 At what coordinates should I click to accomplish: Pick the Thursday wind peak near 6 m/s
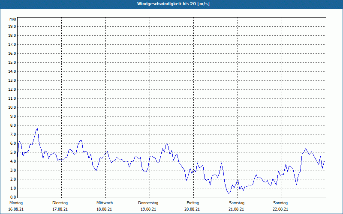pos(167,143)
